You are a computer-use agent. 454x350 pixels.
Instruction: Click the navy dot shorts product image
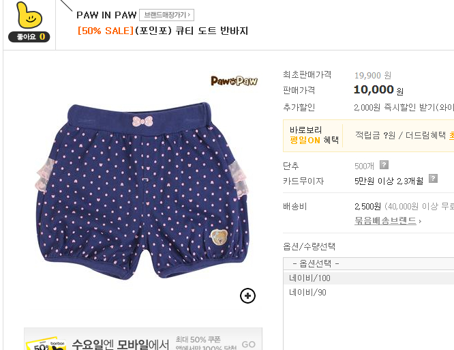pyautogui.click(x=142, y=190)
